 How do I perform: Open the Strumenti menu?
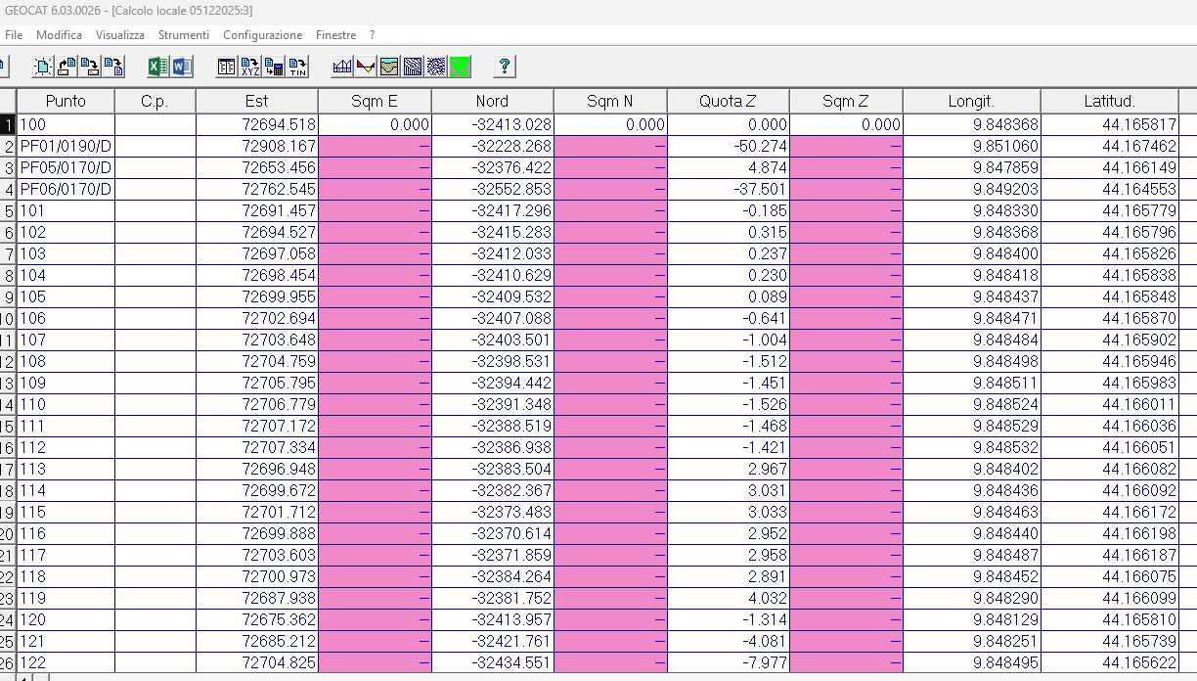click(x=183, y=35)
